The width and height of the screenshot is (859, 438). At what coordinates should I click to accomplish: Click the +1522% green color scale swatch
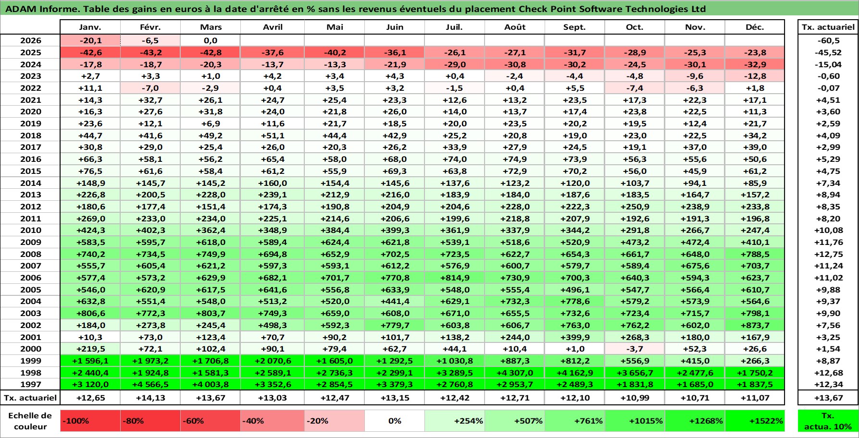755,421
